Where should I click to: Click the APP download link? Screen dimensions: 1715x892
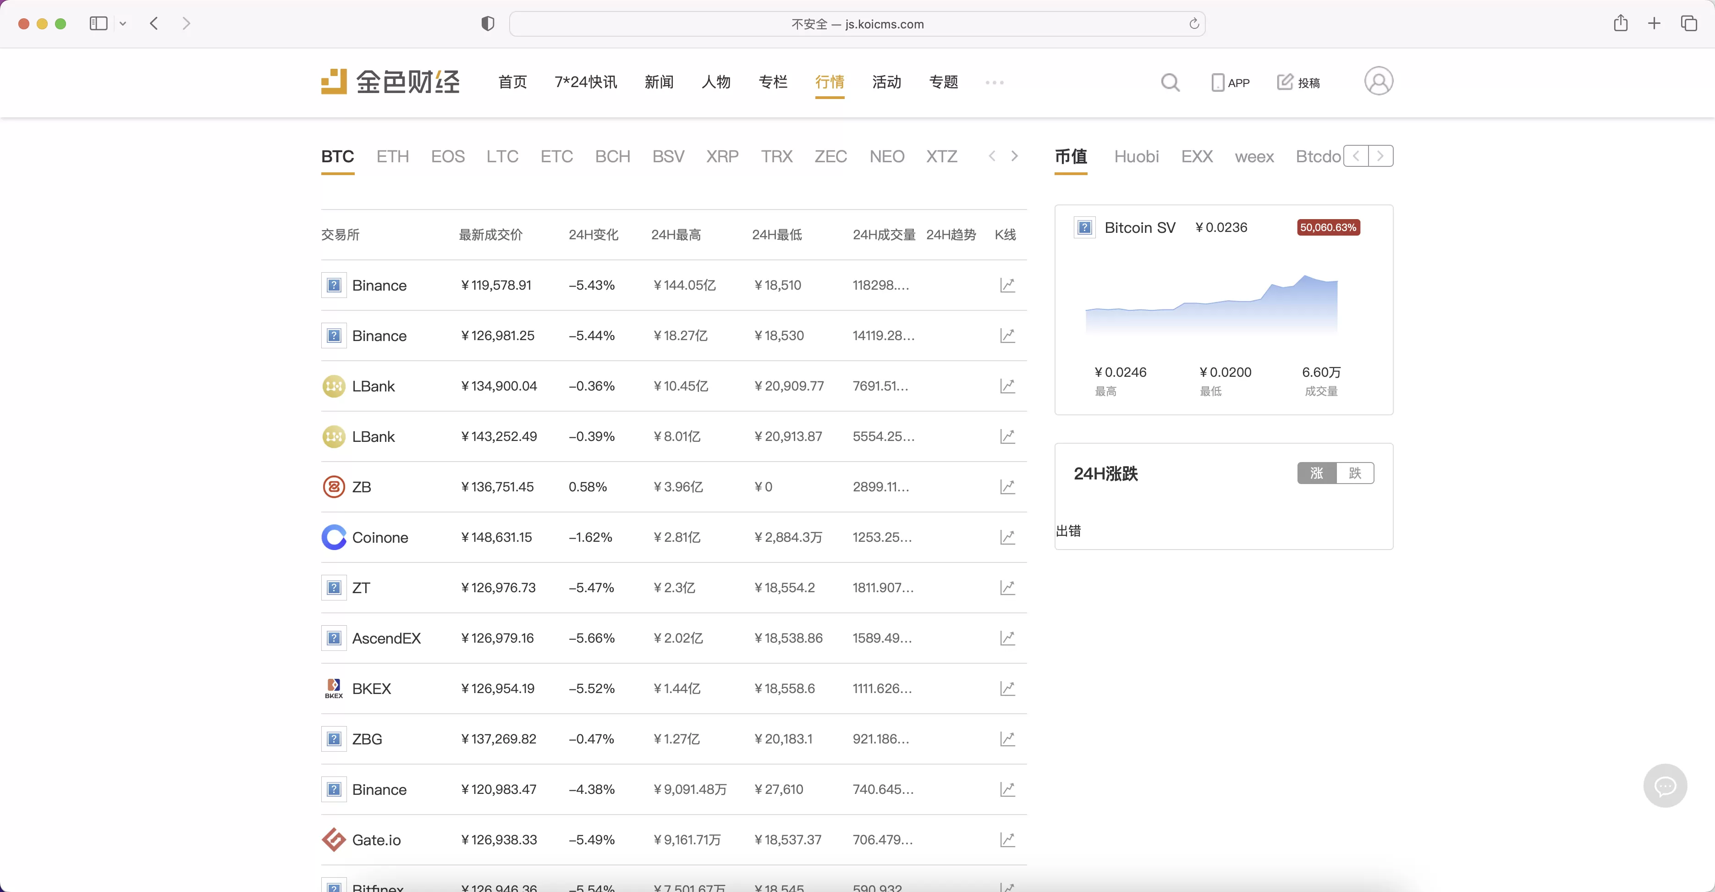pyautogui.click(x=1230, y=83)
